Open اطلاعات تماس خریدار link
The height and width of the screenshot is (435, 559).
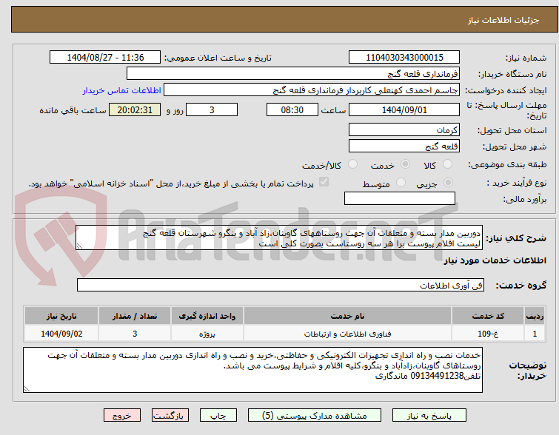pos(122,90)
